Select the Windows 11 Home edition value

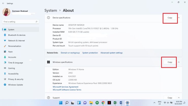tap(76, 69)
